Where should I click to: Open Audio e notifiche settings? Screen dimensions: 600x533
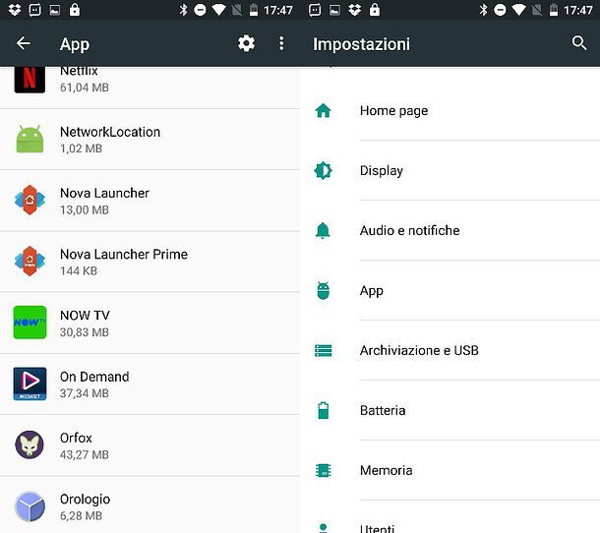(450, 230)
